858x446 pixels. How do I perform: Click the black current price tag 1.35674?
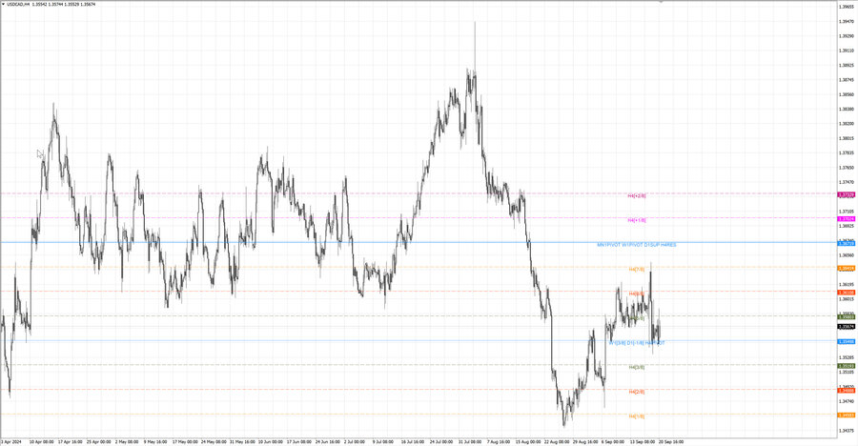click(x=847, y=327)
